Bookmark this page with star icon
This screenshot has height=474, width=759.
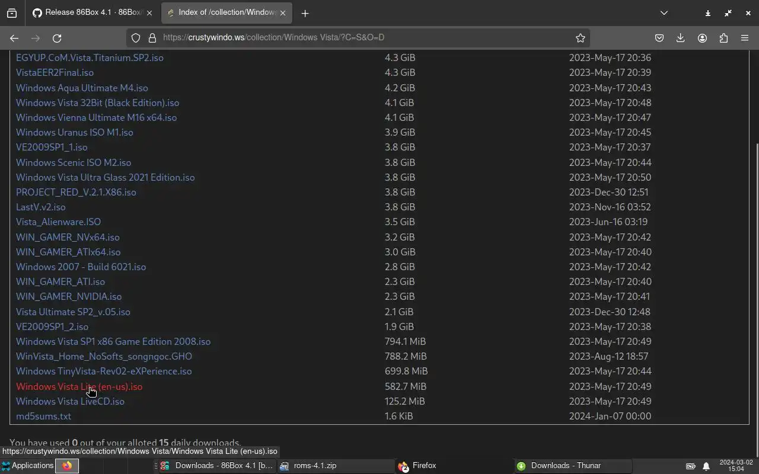coord(581,38)
